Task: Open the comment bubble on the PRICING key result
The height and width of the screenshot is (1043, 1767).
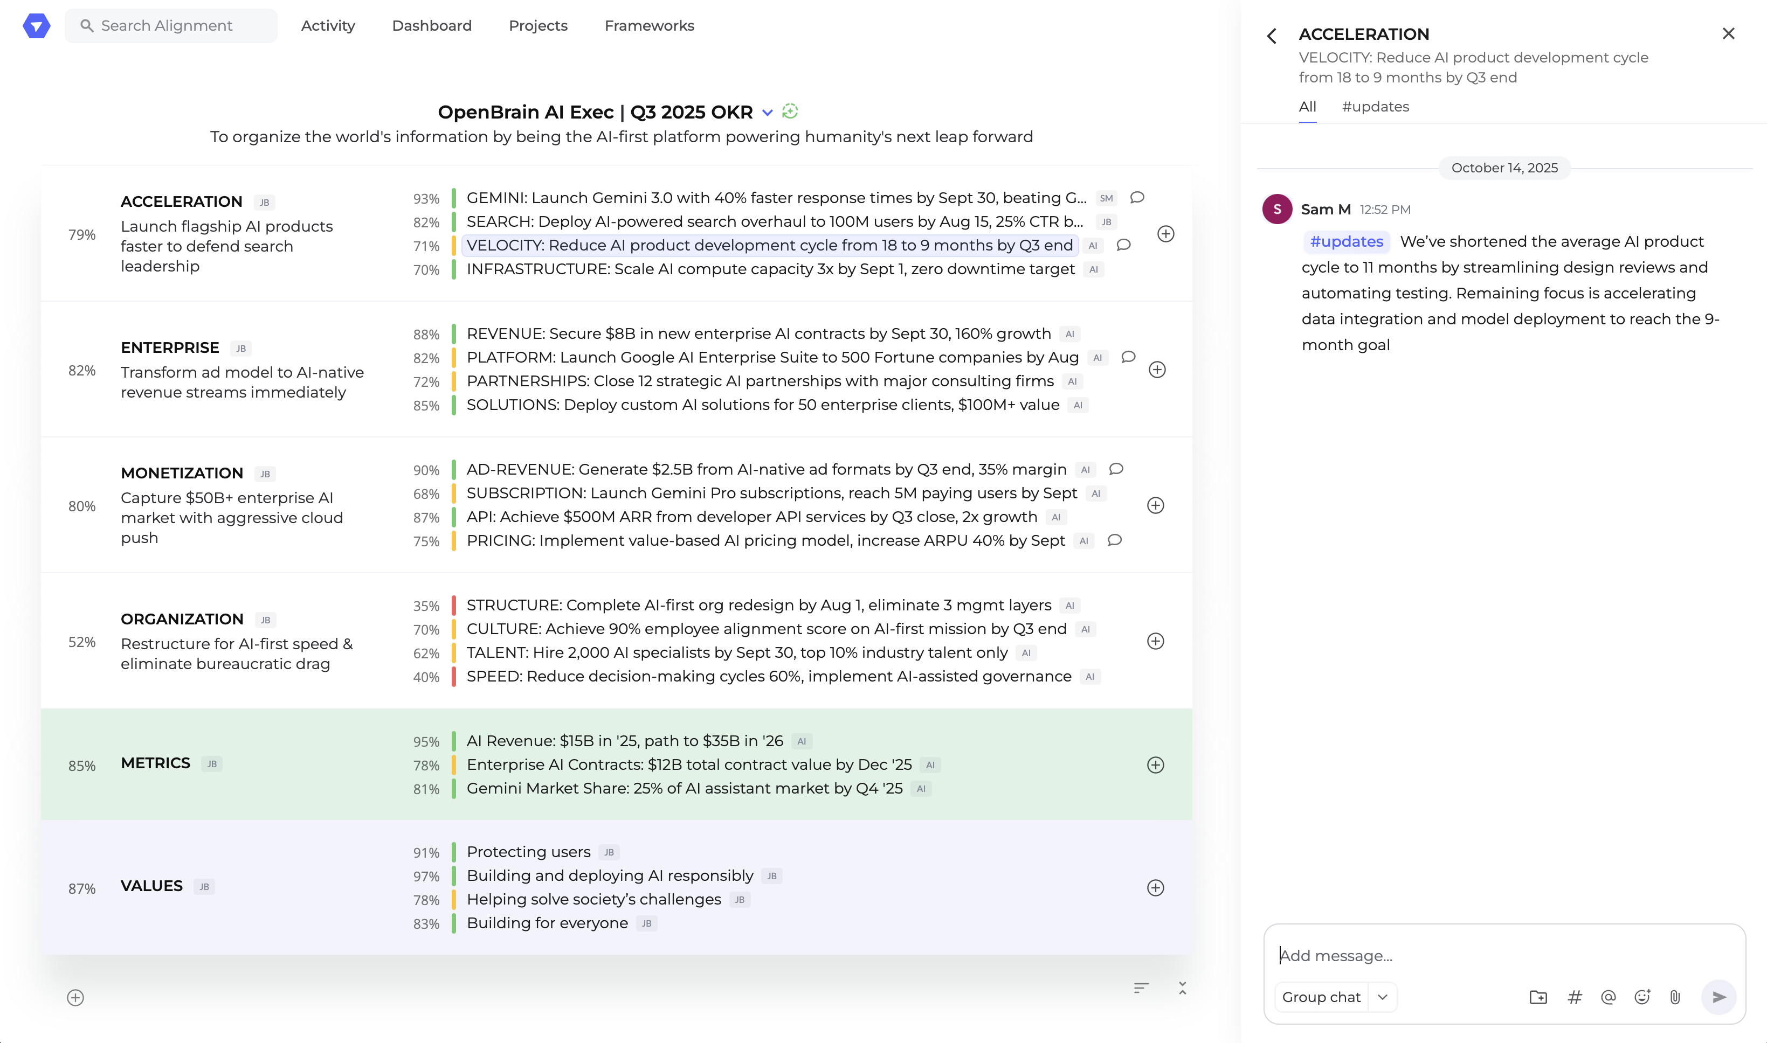Action: tap(1115, 540)
